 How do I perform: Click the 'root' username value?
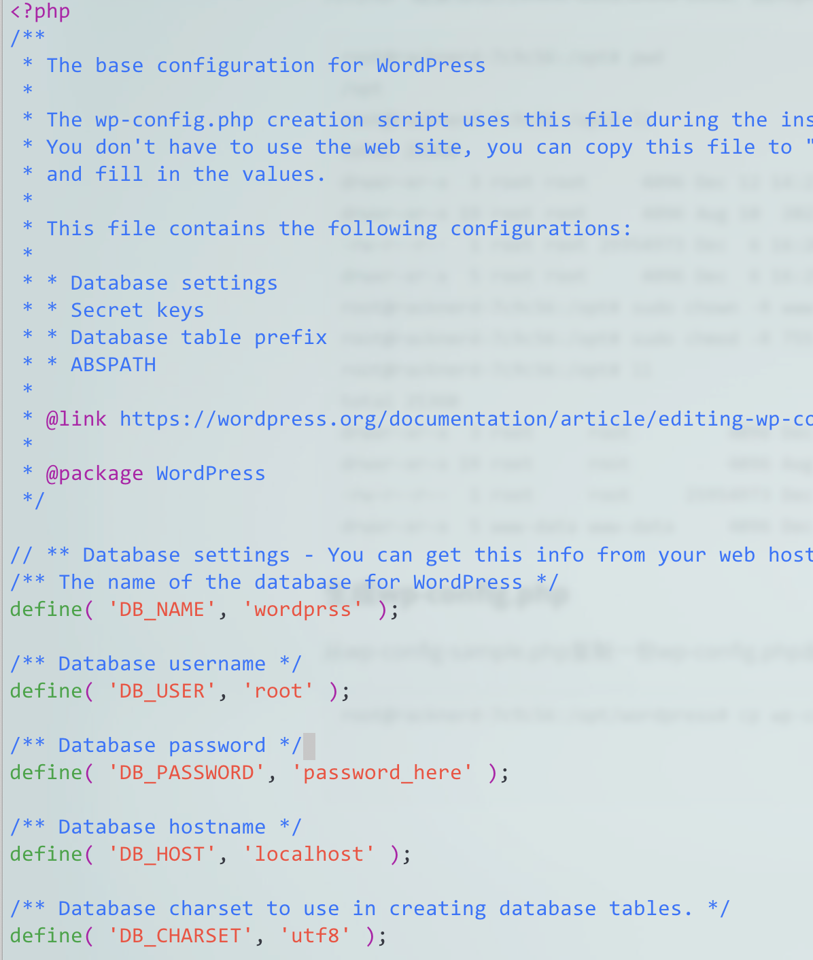[x=278, y=691]
